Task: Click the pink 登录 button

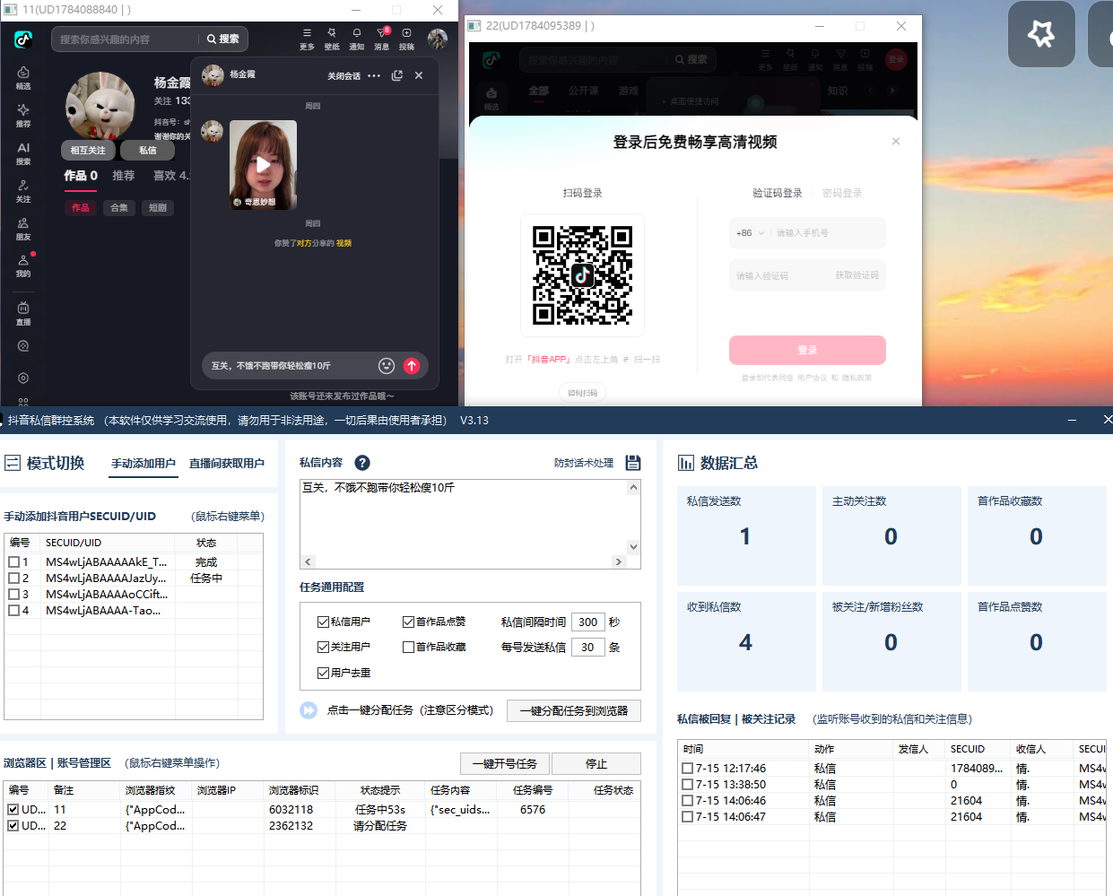Action: (x=807, y=350)
